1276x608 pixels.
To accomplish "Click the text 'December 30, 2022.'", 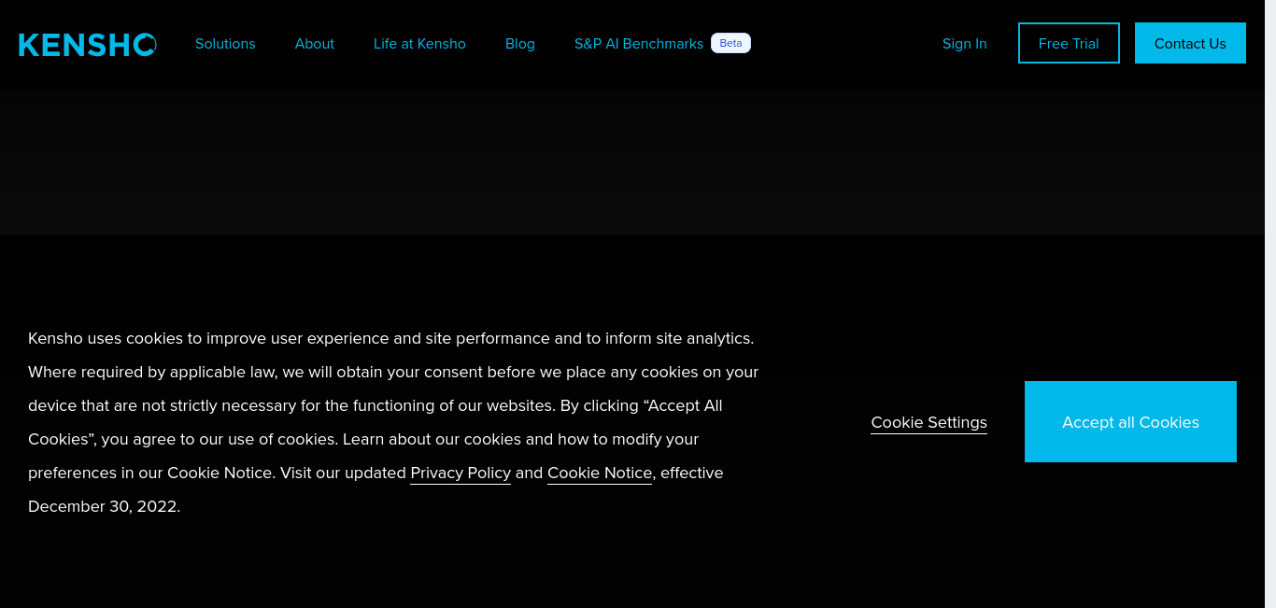I will pyautogui.click(x=104, y=506).
